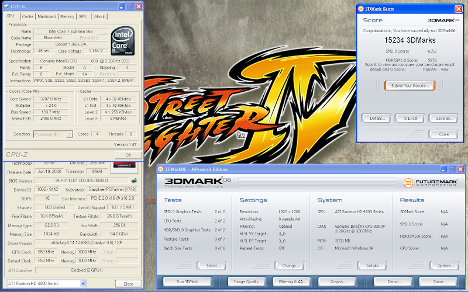Switch to the Cache tab in CPU-Z
The width and height of the screenshot is (468, 292).
(x=27, y=16)
